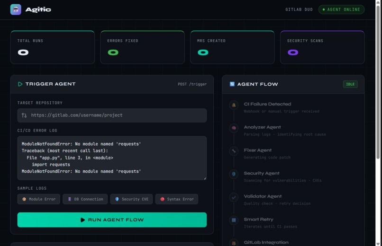This screenshot has width=382, height=246.
Task: Click the POST /trigger endpoint label
Action: tap(192, 84)
